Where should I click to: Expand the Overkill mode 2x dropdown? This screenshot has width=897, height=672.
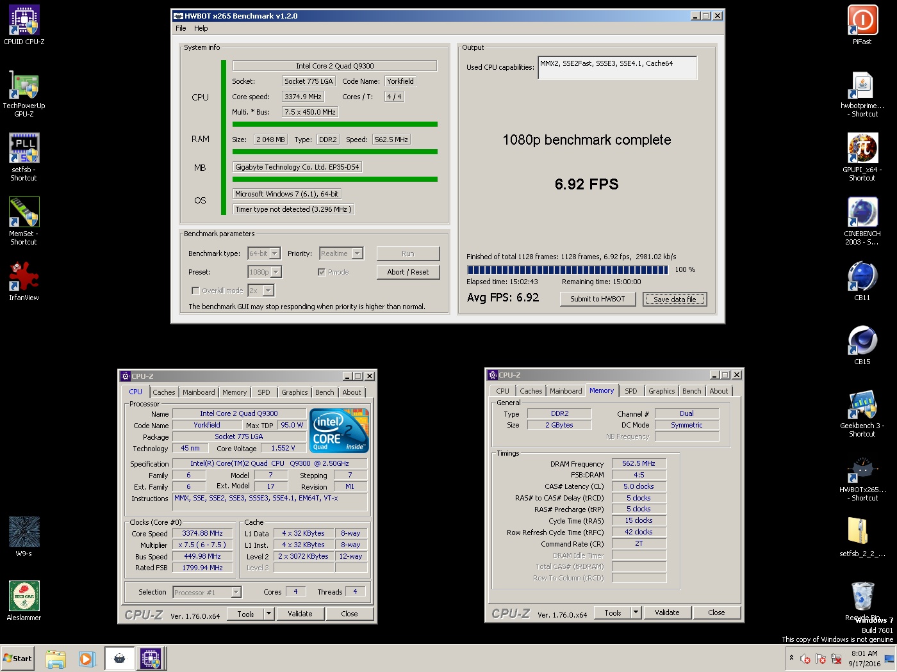pos(268,291)
